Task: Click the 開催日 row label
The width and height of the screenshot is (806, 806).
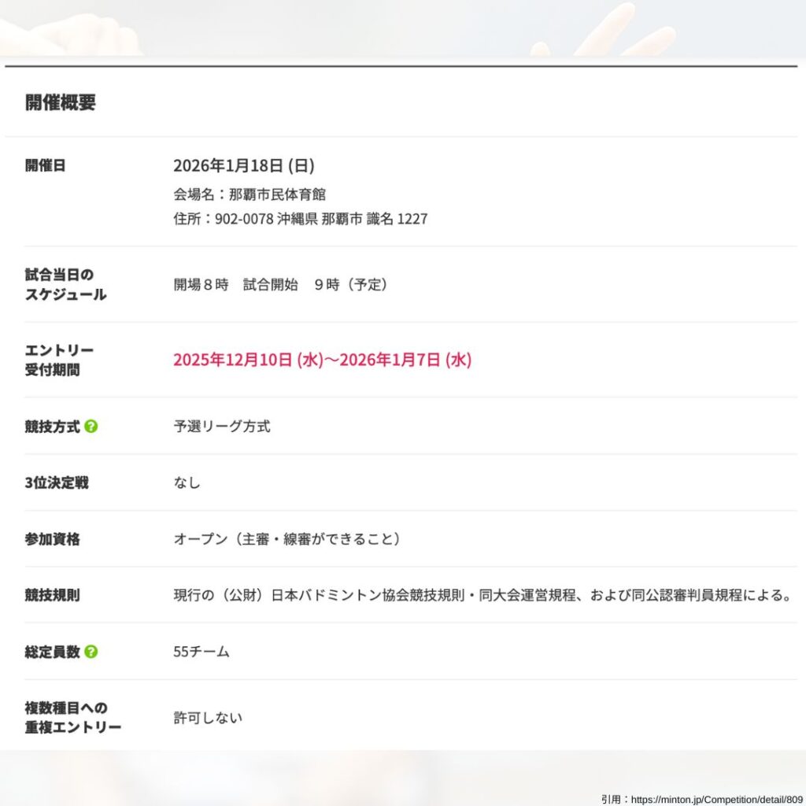Action: click(46, 165)
